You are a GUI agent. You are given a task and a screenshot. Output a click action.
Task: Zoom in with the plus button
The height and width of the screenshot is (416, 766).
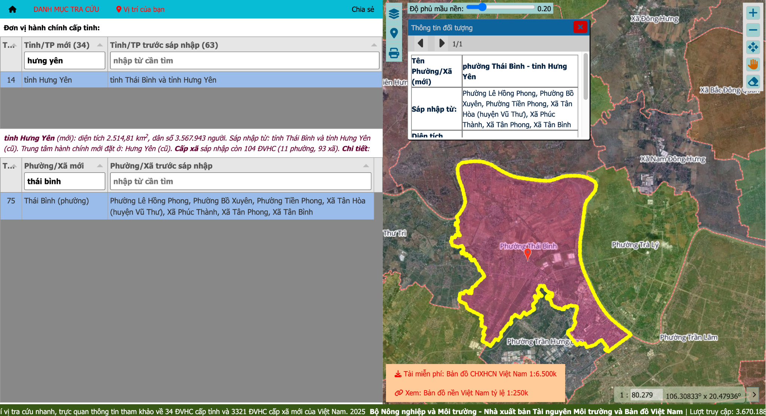[x=753, y=13]
